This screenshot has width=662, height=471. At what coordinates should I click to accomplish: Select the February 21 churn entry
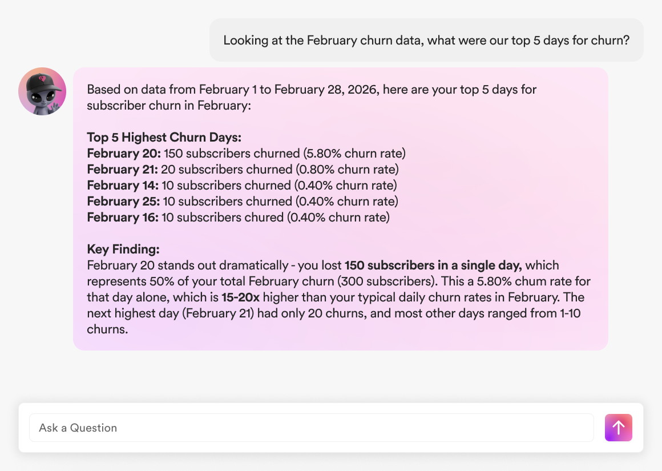tap(243, 170)
